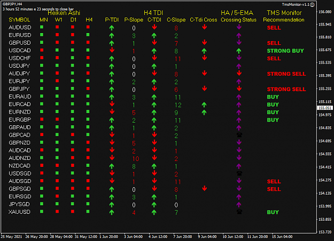Click the P-Slope value 10 for AUDNZD
This screenshot has width=334, height=241.
(136, 159)
